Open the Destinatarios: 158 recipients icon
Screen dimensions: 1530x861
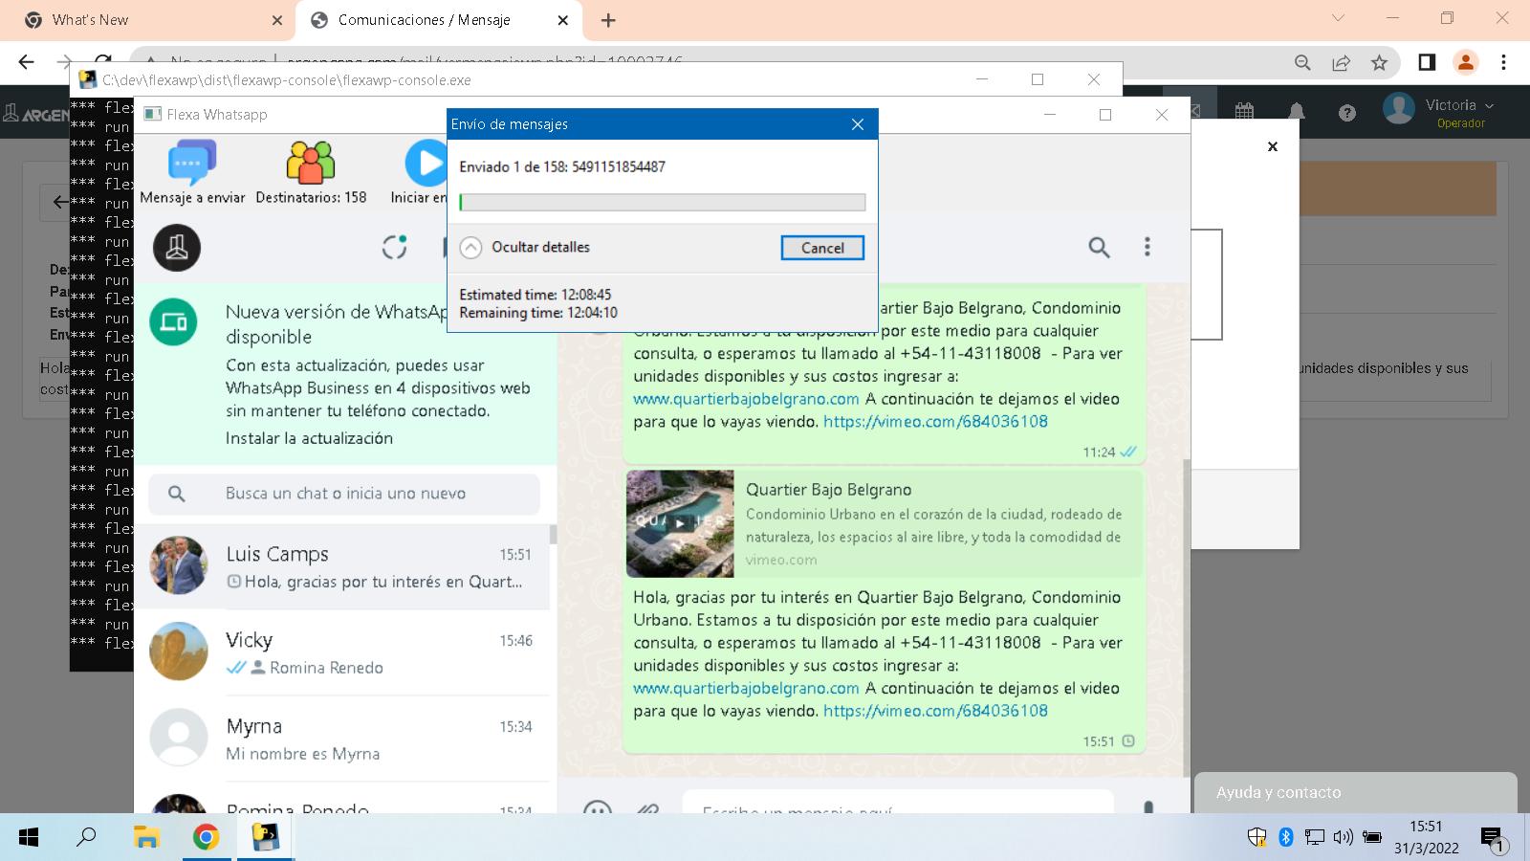[x=311, y=172]
